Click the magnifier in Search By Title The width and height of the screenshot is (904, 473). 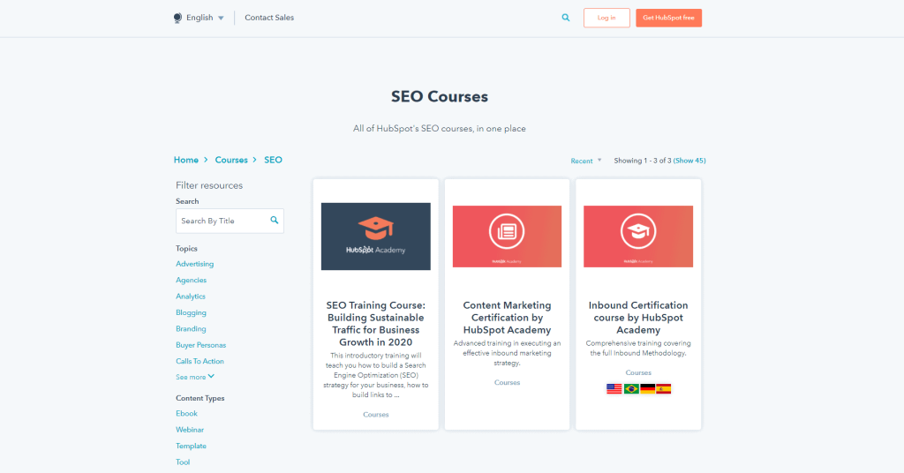tap(275, 220)
